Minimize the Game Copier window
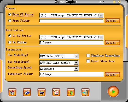The image size is (128, 102). [114, 2]
